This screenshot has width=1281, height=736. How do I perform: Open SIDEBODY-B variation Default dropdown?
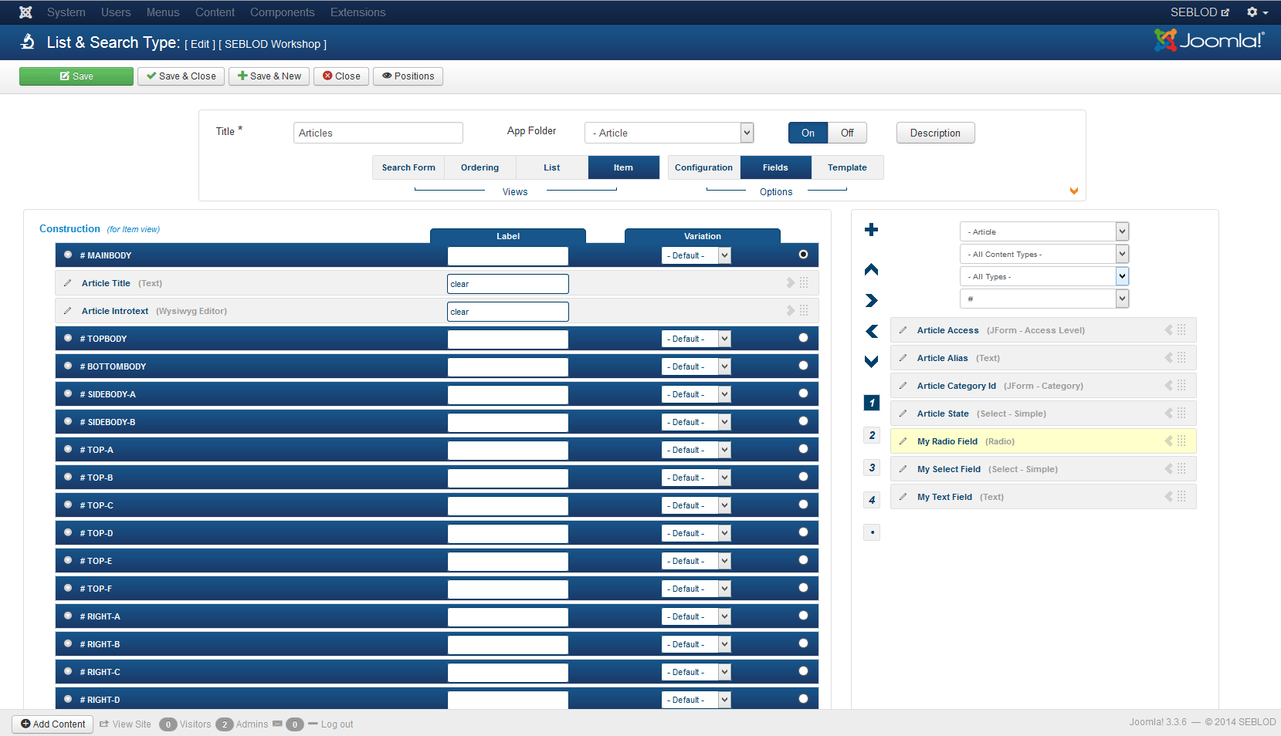696,422
